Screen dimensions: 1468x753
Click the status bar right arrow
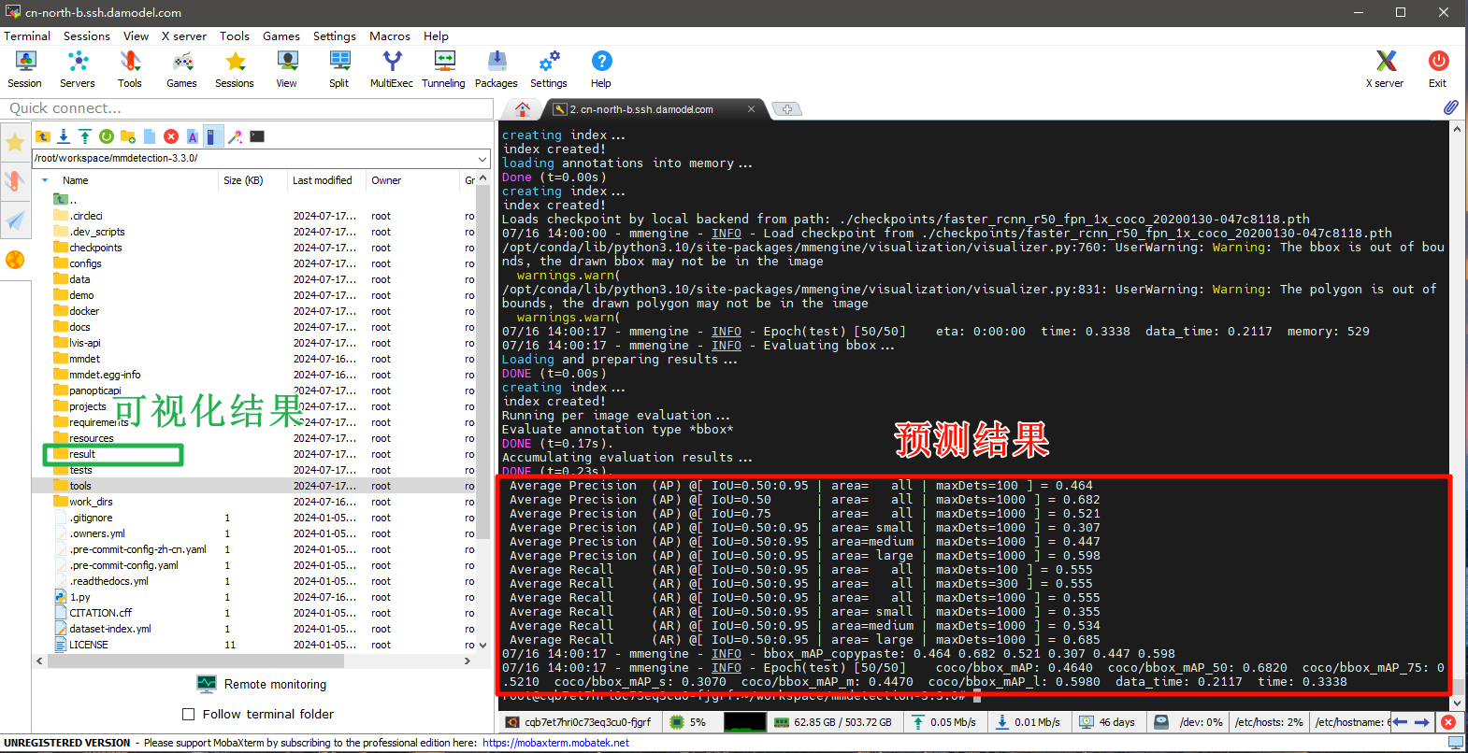1422,722
